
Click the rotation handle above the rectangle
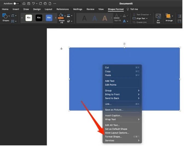point(124,44)
